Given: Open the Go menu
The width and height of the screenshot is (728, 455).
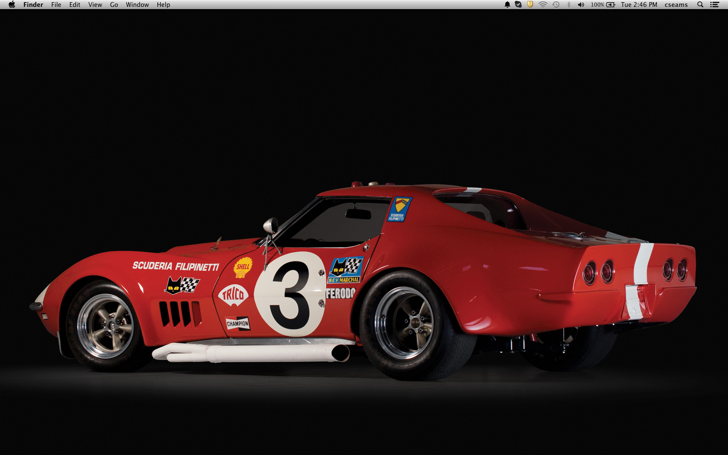Looking at the screenshot, I should pyautogui.click(x=114, y=5).
